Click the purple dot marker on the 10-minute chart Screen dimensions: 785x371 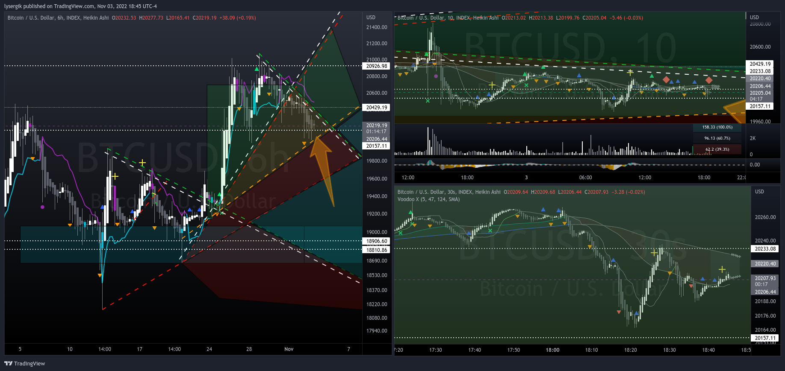point(436,76)
